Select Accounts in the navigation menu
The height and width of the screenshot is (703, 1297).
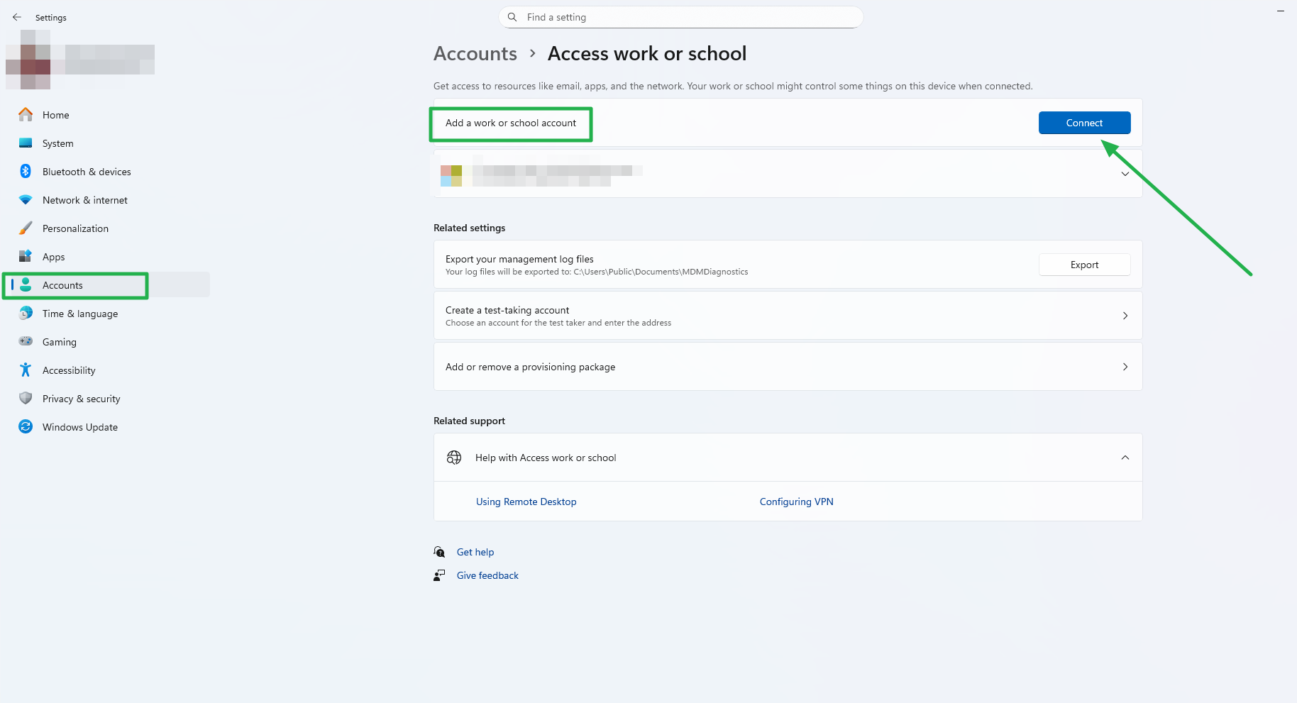pyautogui.click(x=62, y=284)
